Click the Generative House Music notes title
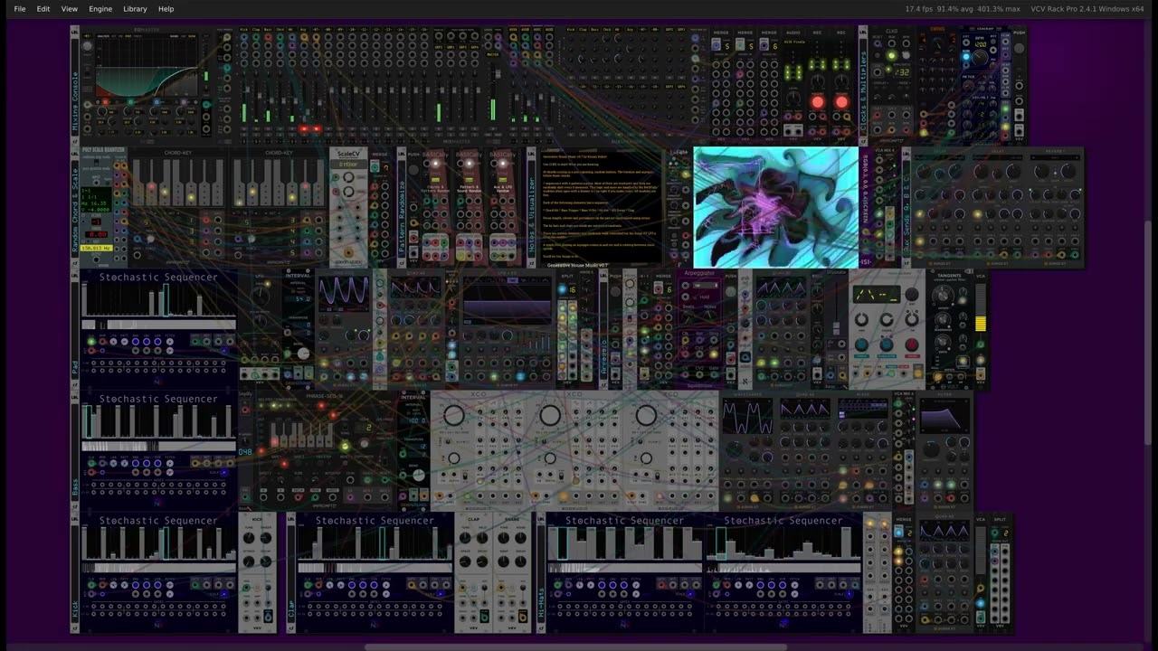Viewport: 1158px width, 651px height. pos(577,265)
